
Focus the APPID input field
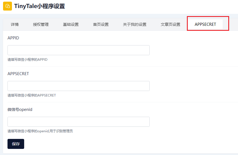tap(79, 50)
